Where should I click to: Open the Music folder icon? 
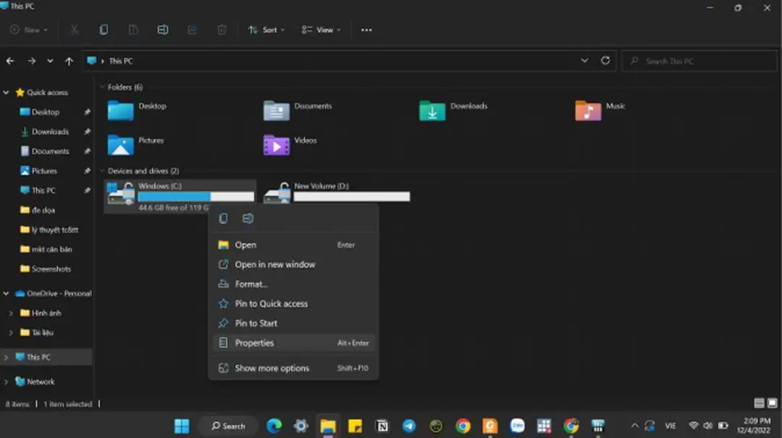588,111
